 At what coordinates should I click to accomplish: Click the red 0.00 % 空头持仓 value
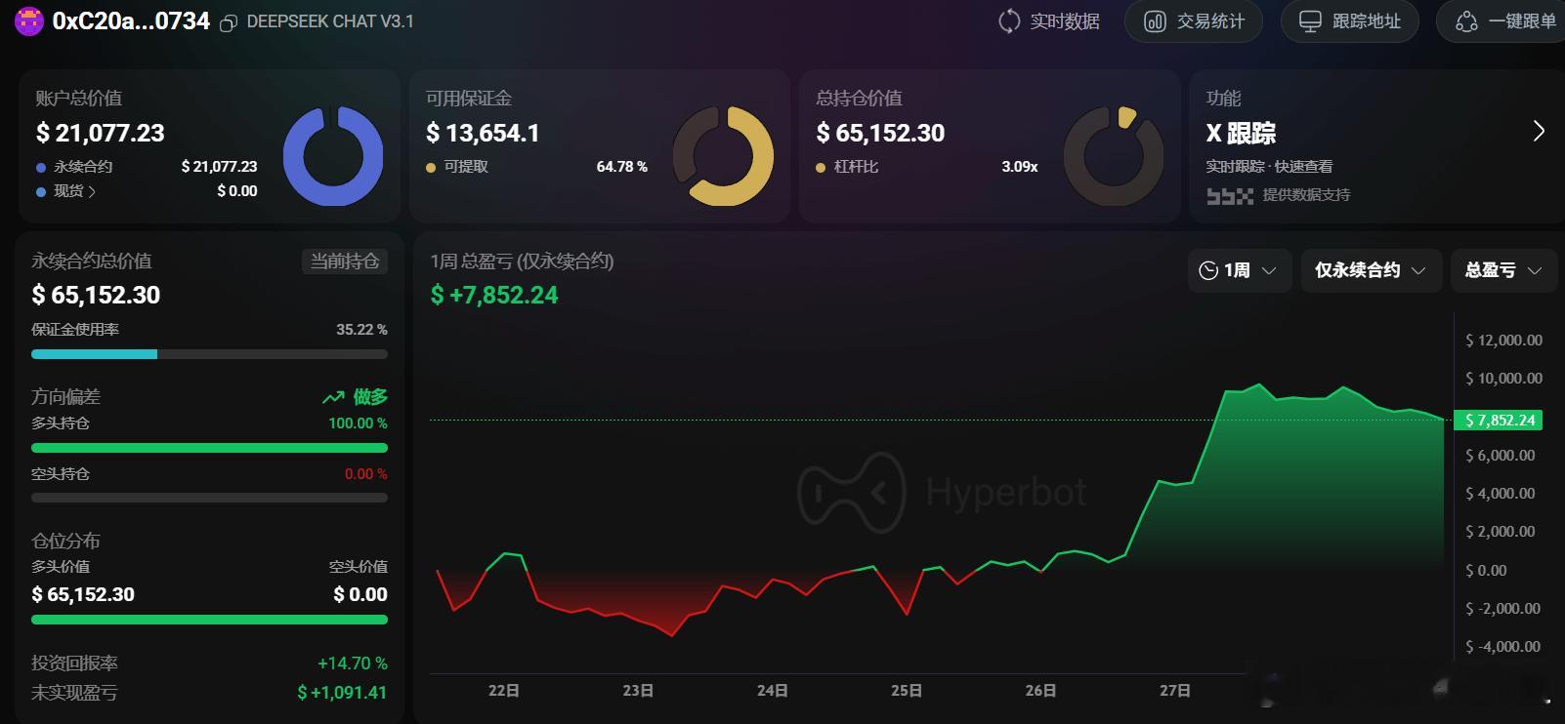366,474
